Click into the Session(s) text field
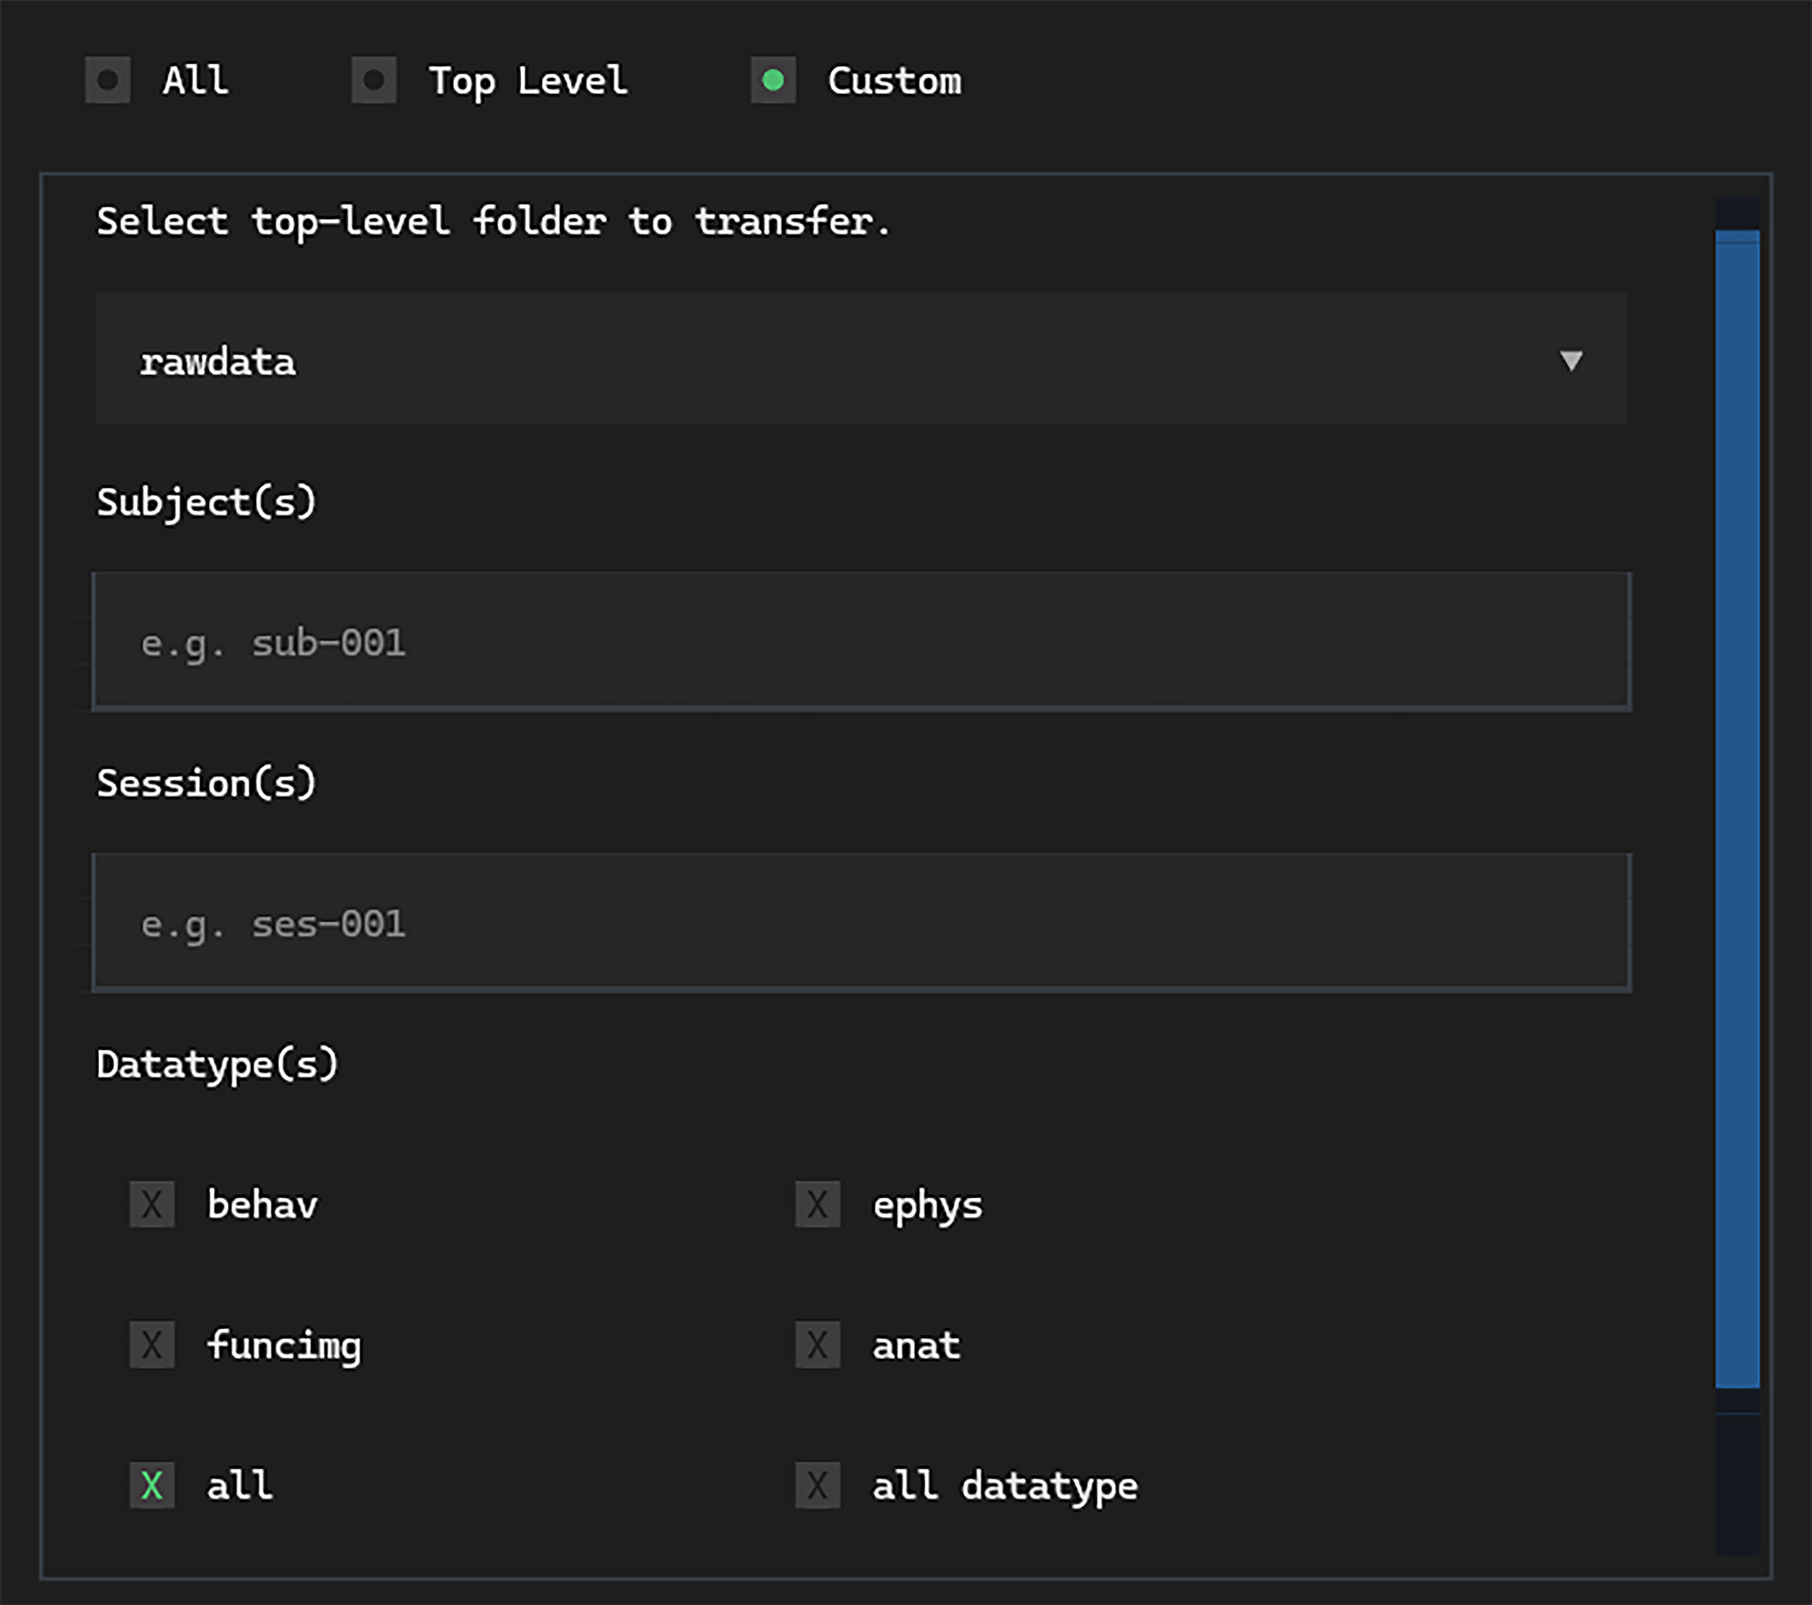The image size is (1812, 1605). [x=860, y=922]
